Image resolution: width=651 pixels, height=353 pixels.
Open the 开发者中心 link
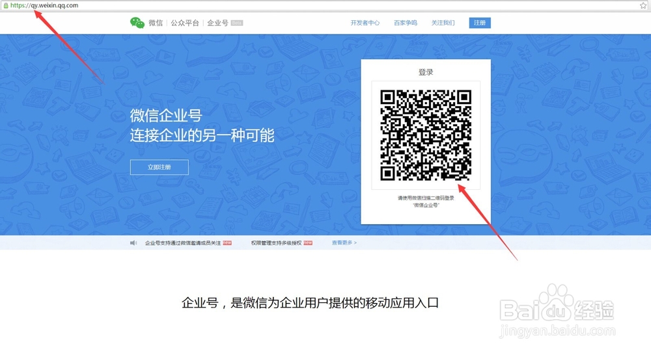point(365,23)
